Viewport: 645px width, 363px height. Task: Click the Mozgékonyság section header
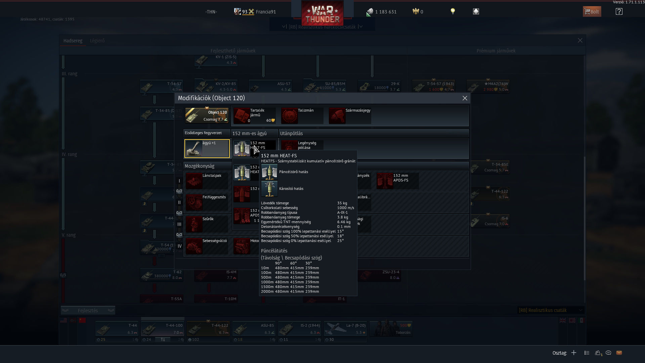tap(207, 166)
